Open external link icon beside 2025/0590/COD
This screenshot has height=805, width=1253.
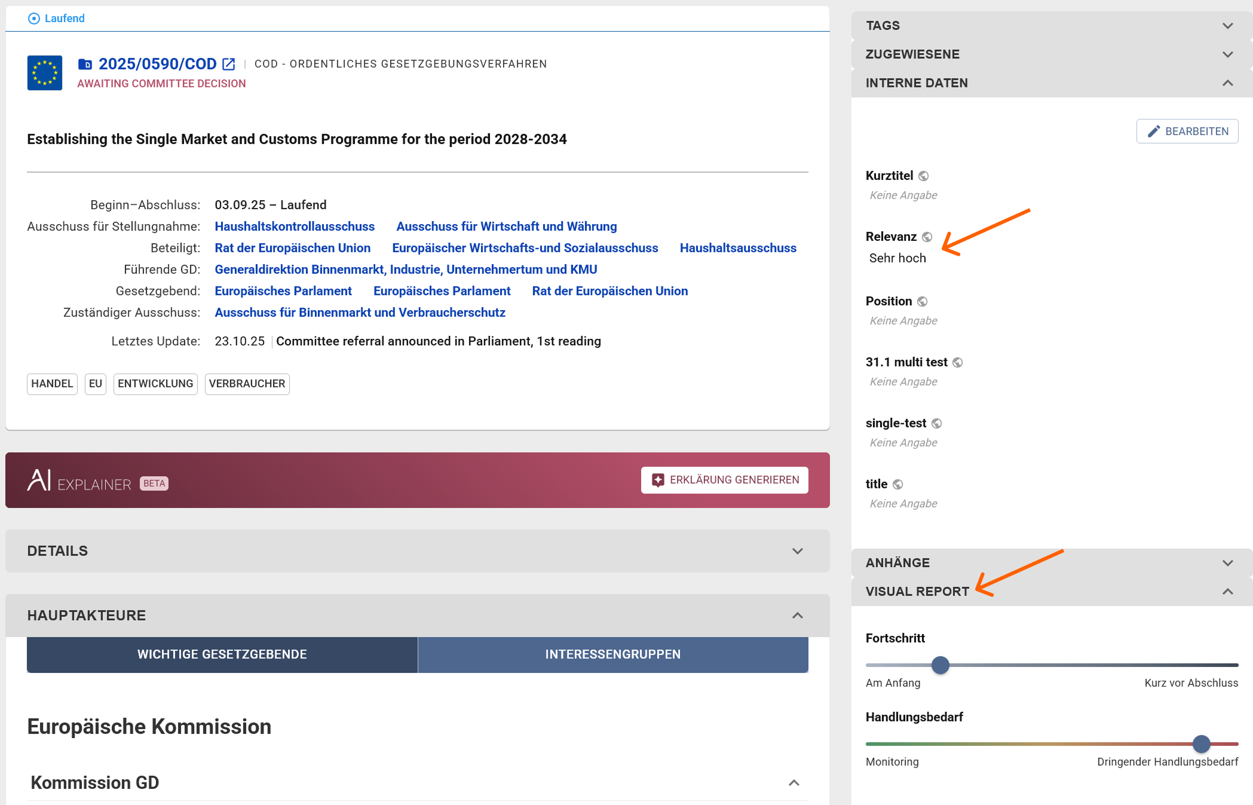click(x=229, y=64)
